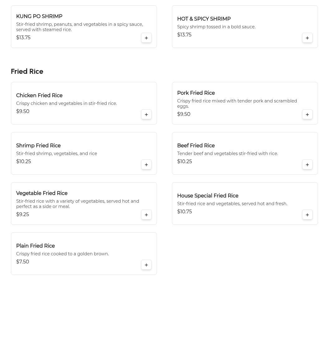Add Hot & Spicy Shrimp plus icon

pos(307,38)
